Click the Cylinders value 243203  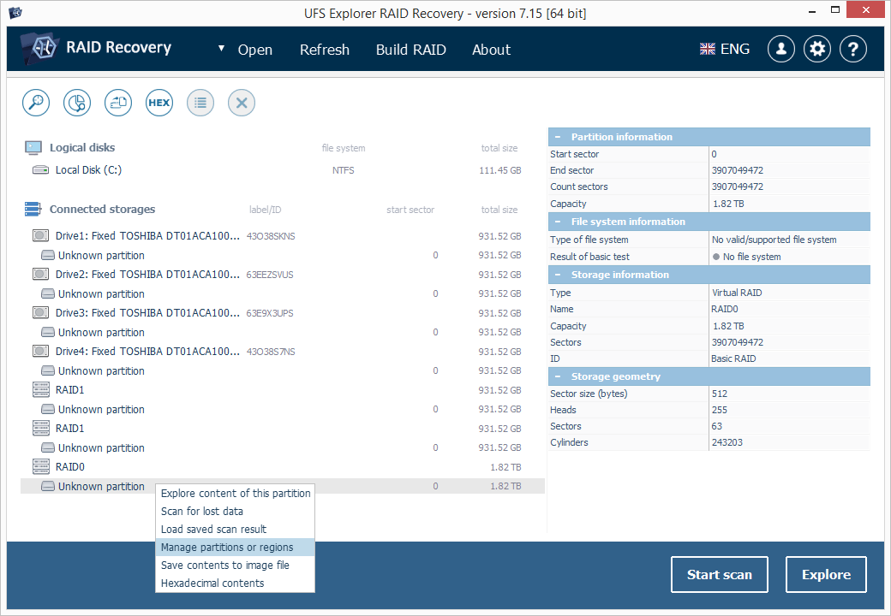pos(727,442)
